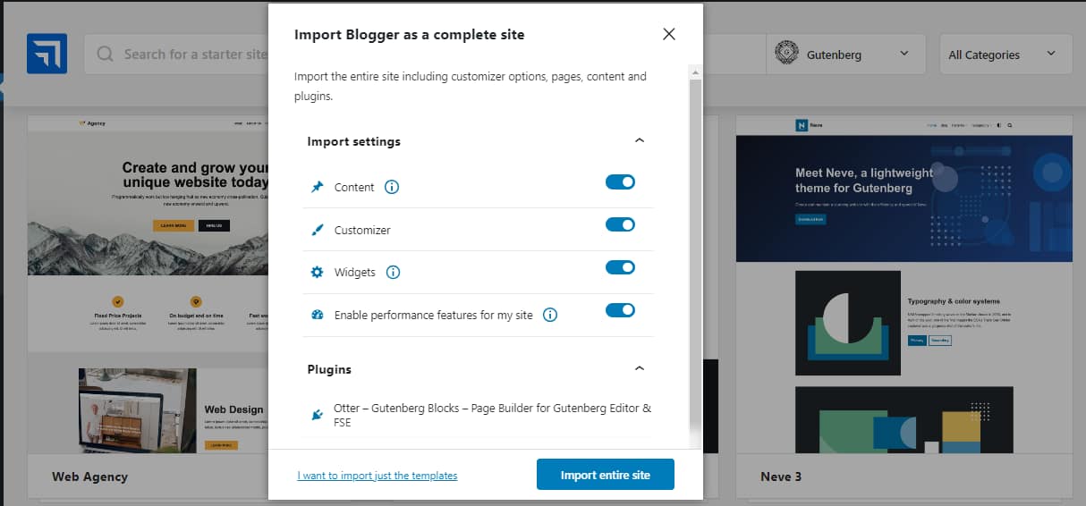
Task: Click the info icon next to Widgets
Action: point(393,272)
